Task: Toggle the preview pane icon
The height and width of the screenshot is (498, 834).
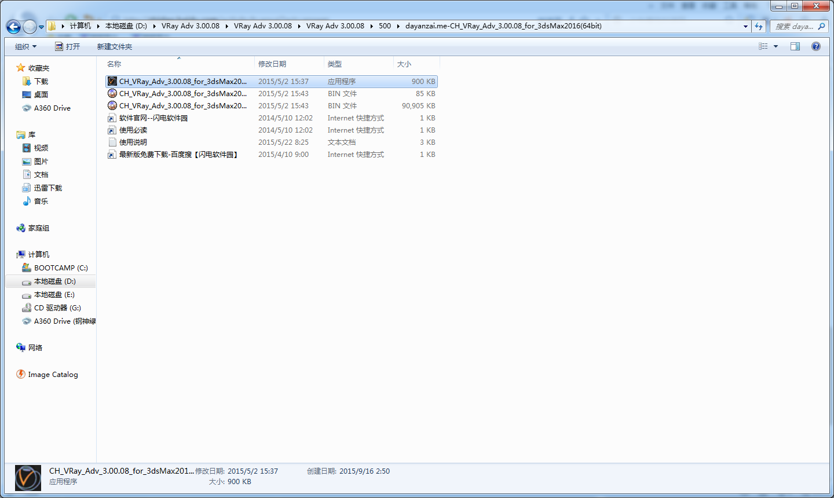Action: click(795, 46)
